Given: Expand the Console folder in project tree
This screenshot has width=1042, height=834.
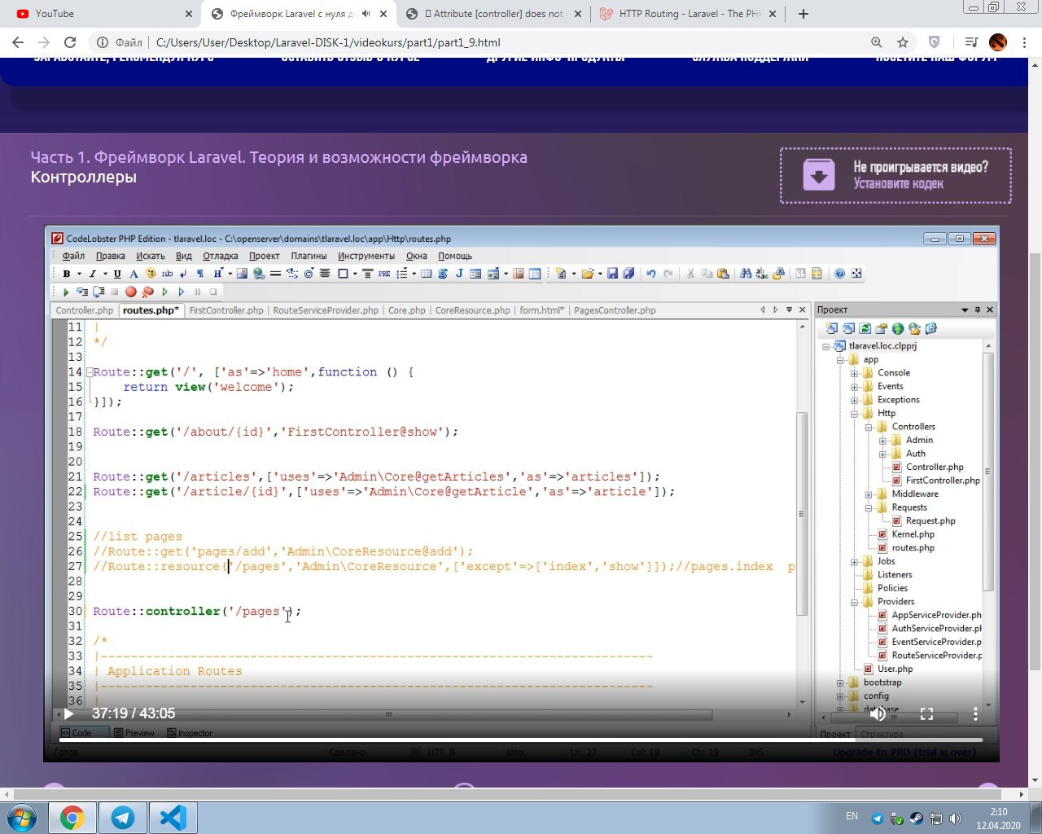Looking at the screenshot, I should click(855, 373).
